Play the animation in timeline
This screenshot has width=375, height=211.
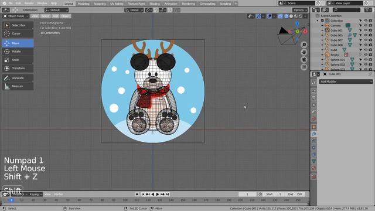158,194
